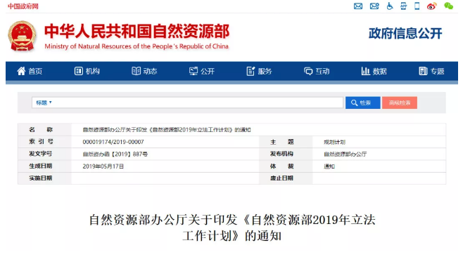Select the 自然资源部办公厅 publisher value

(x=345, y=154)
